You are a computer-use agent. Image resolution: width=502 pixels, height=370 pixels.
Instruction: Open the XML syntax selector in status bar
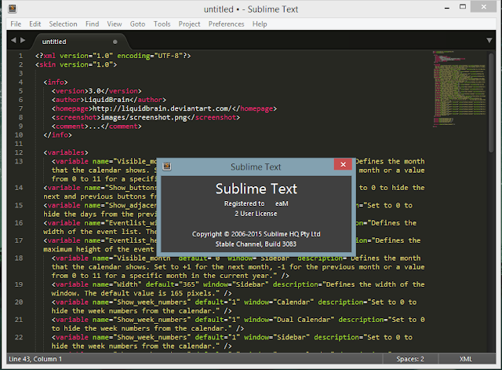(466, 359)
